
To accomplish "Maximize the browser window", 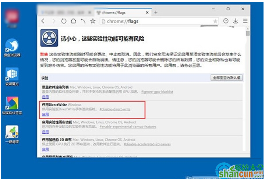I will click(x=228, y=9).
